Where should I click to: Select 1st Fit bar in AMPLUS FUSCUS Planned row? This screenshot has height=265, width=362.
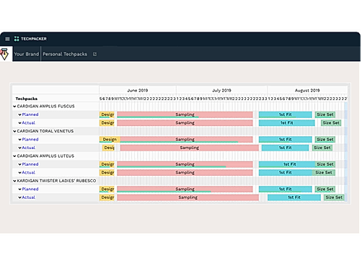[286, 114]
